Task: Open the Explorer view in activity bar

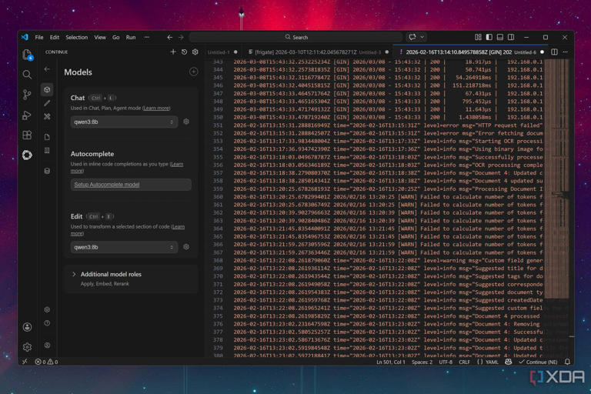Action: point(27,55)
